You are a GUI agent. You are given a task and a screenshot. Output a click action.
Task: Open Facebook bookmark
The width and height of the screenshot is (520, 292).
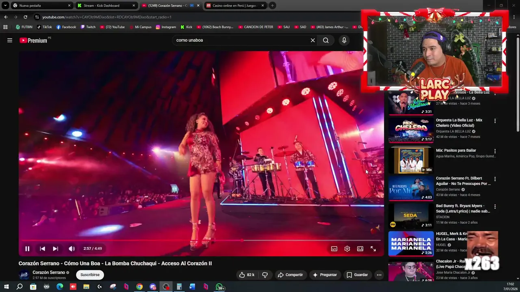point(66,27)
